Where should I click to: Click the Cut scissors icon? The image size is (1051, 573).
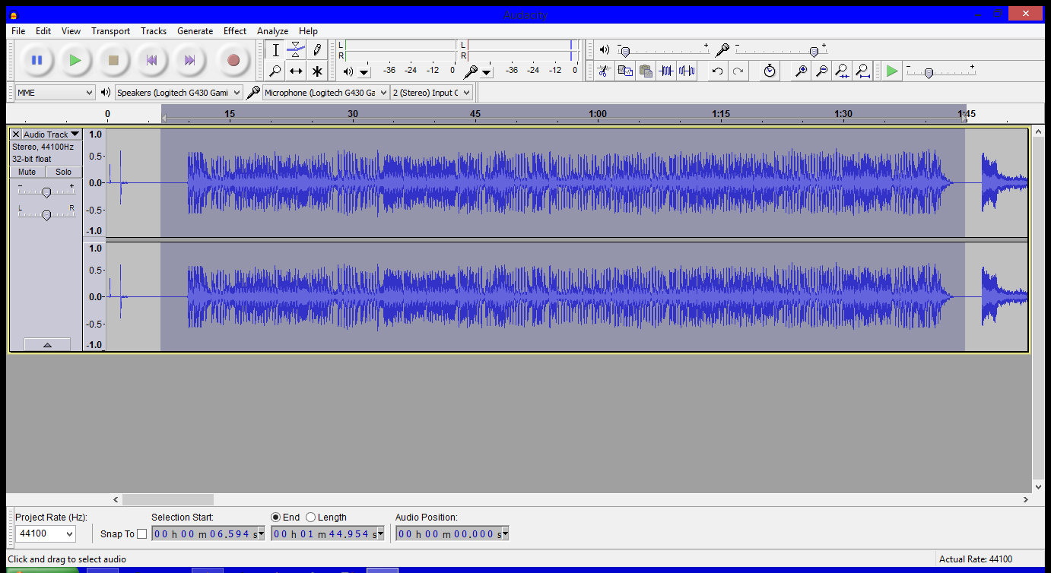tap(604, 71)
